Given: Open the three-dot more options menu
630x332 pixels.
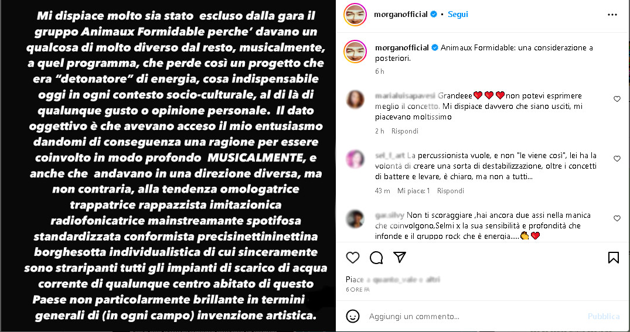Looking at the screenshot, I should tap(612, 15).
